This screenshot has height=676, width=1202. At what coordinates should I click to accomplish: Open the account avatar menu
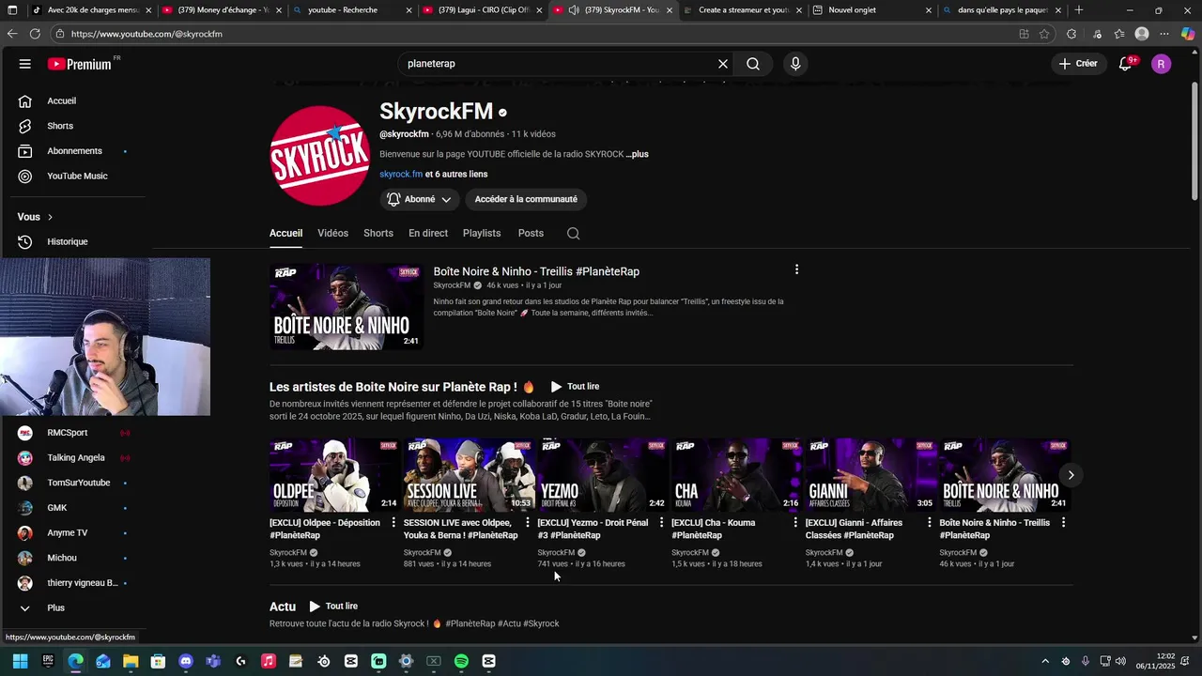[1162, 64]
